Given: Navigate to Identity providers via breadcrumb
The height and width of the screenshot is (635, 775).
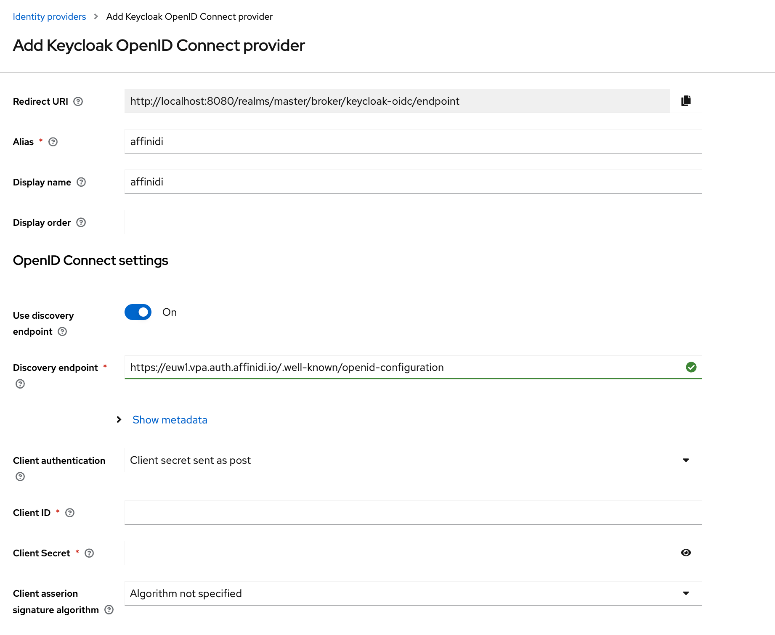Looking at the screenshot, I should (x=49, y=16).
